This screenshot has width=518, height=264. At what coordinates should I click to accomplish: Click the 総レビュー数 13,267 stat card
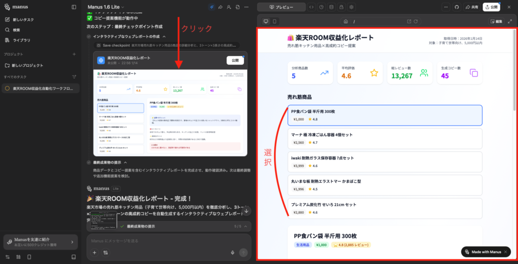410,73
